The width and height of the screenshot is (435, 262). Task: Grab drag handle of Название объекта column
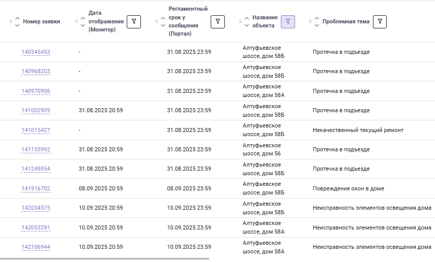pos(240,21)
